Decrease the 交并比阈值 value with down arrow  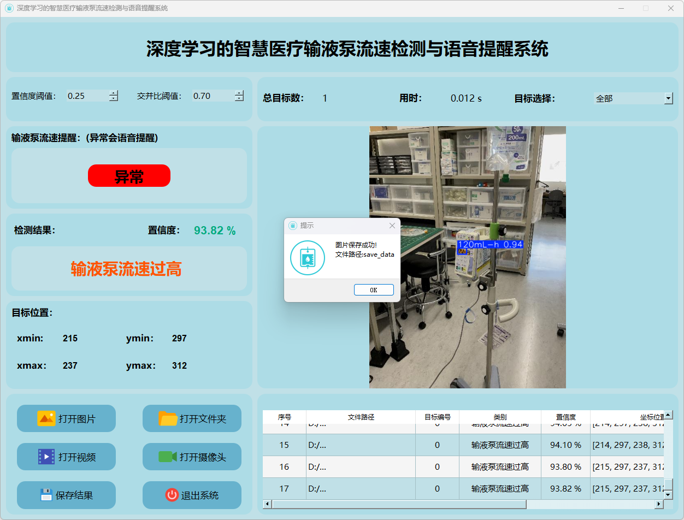pos(239,99)
